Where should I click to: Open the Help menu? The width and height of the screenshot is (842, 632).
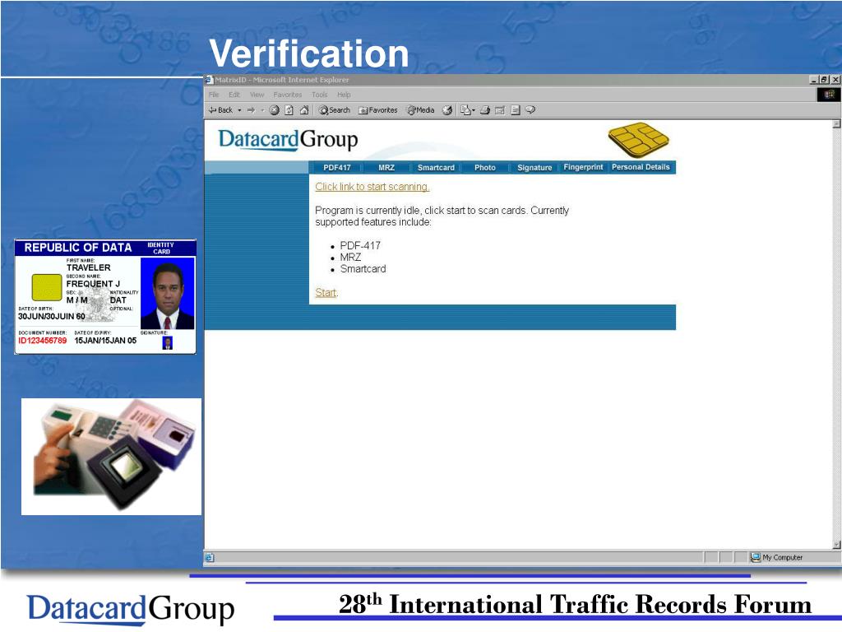pyautogui.click(x=344, y=95)
